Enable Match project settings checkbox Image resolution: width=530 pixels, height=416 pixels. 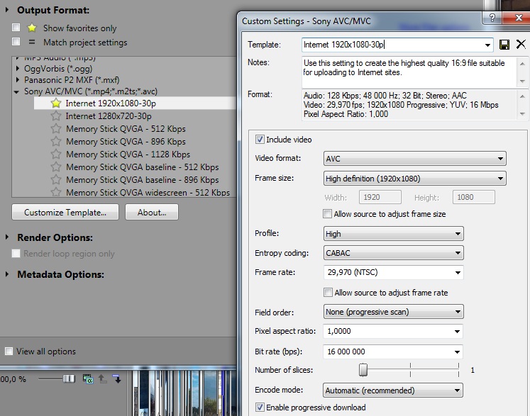click(16, 42)
